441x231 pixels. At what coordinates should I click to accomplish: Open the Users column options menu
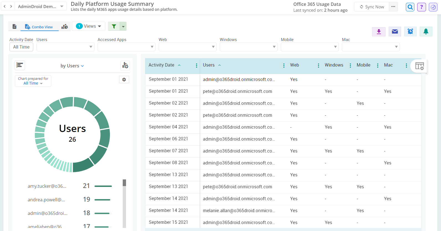pyautogui.click(x=284, y=65)
